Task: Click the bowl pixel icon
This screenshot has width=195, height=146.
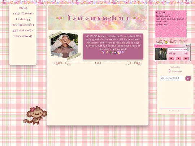Action: (115, 52)
